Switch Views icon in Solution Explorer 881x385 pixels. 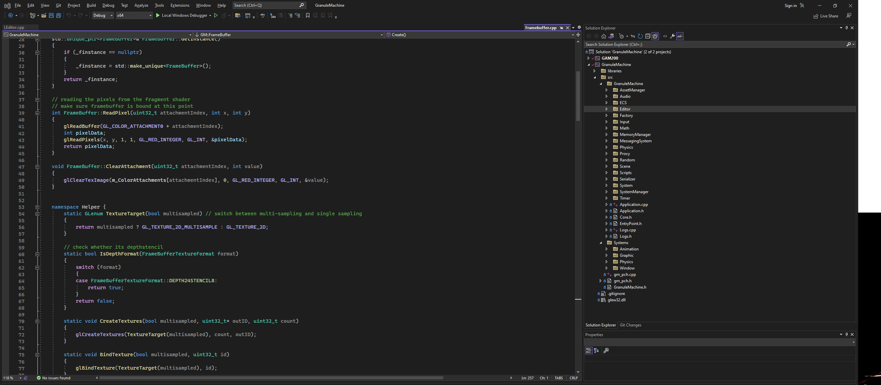611,36
